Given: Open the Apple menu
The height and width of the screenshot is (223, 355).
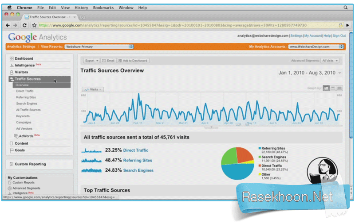Looking at the screenshot, I should (x=9, y=8).
